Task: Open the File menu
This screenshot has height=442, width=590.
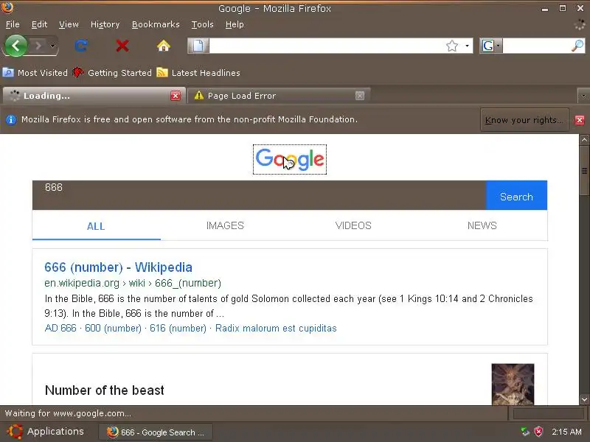Action: pyautogui.click(x=13, y=24)
